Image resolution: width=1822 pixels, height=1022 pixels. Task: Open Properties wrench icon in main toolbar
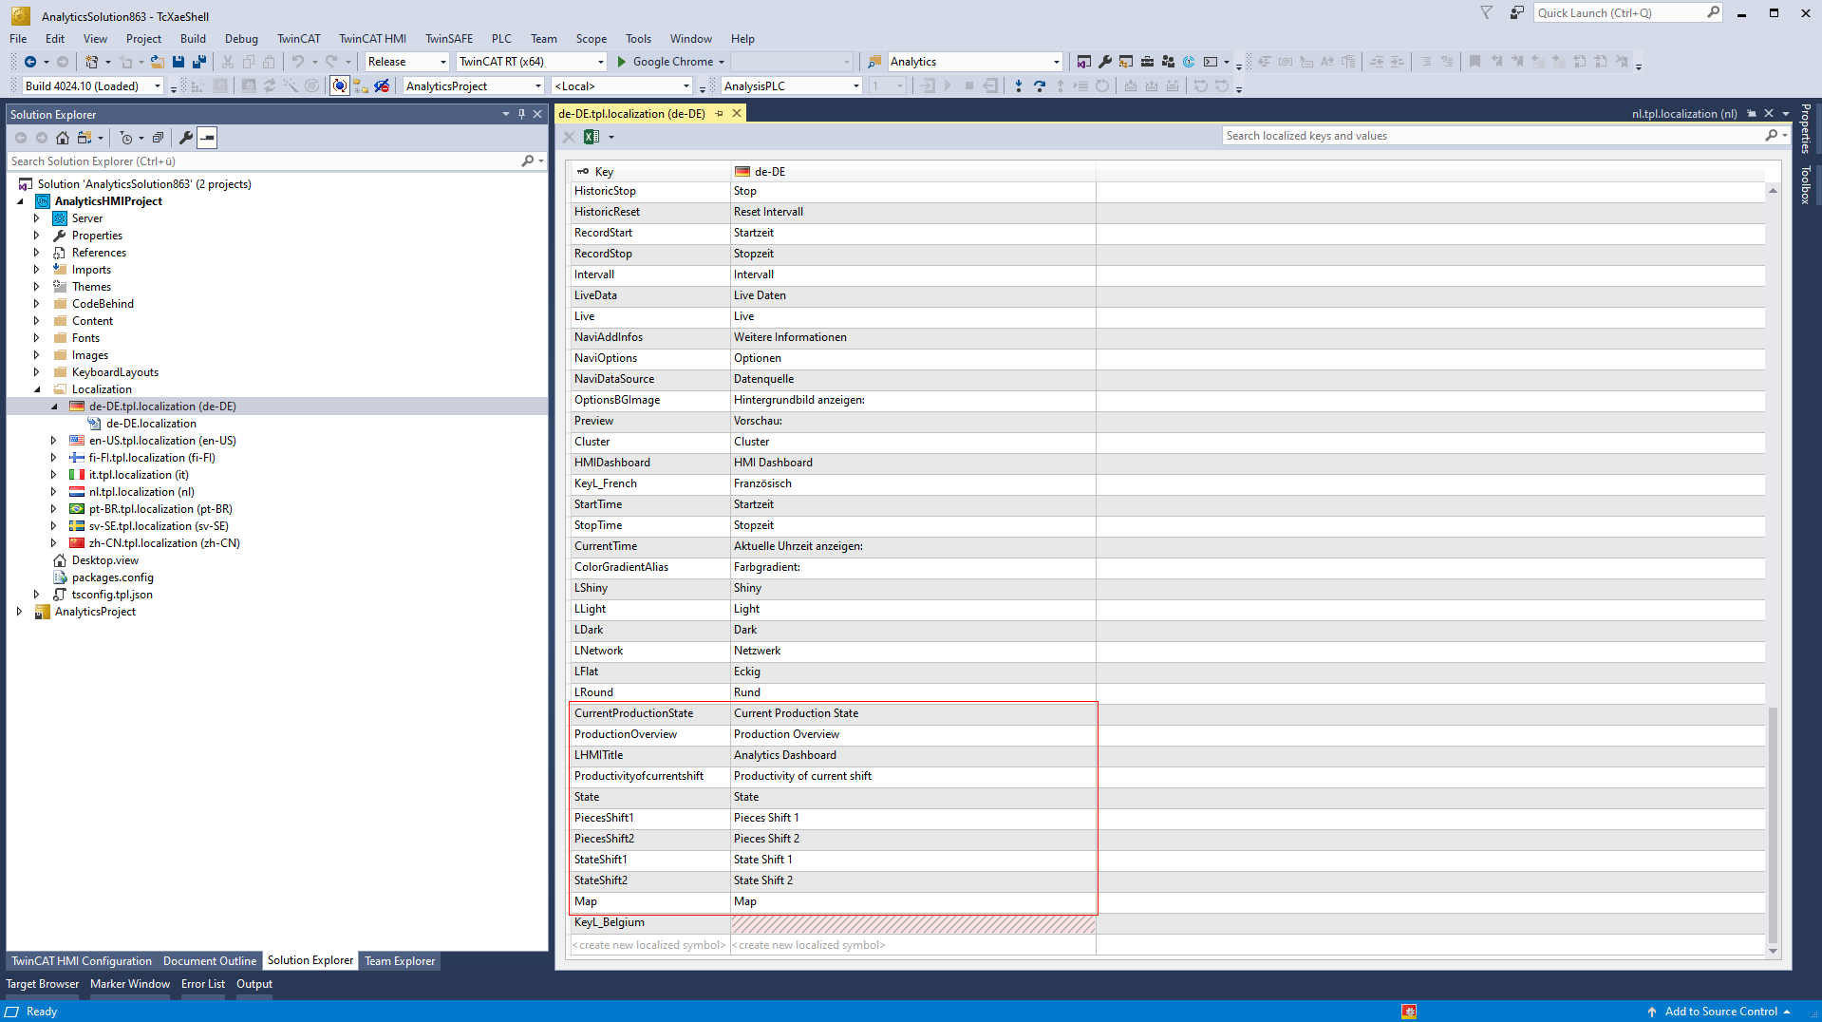[1105, 62]
